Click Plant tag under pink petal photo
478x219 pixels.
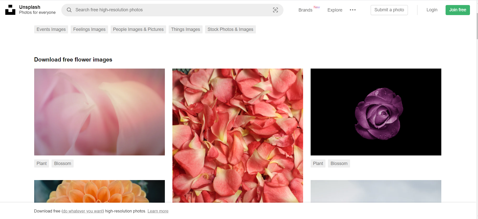[41, 163]
